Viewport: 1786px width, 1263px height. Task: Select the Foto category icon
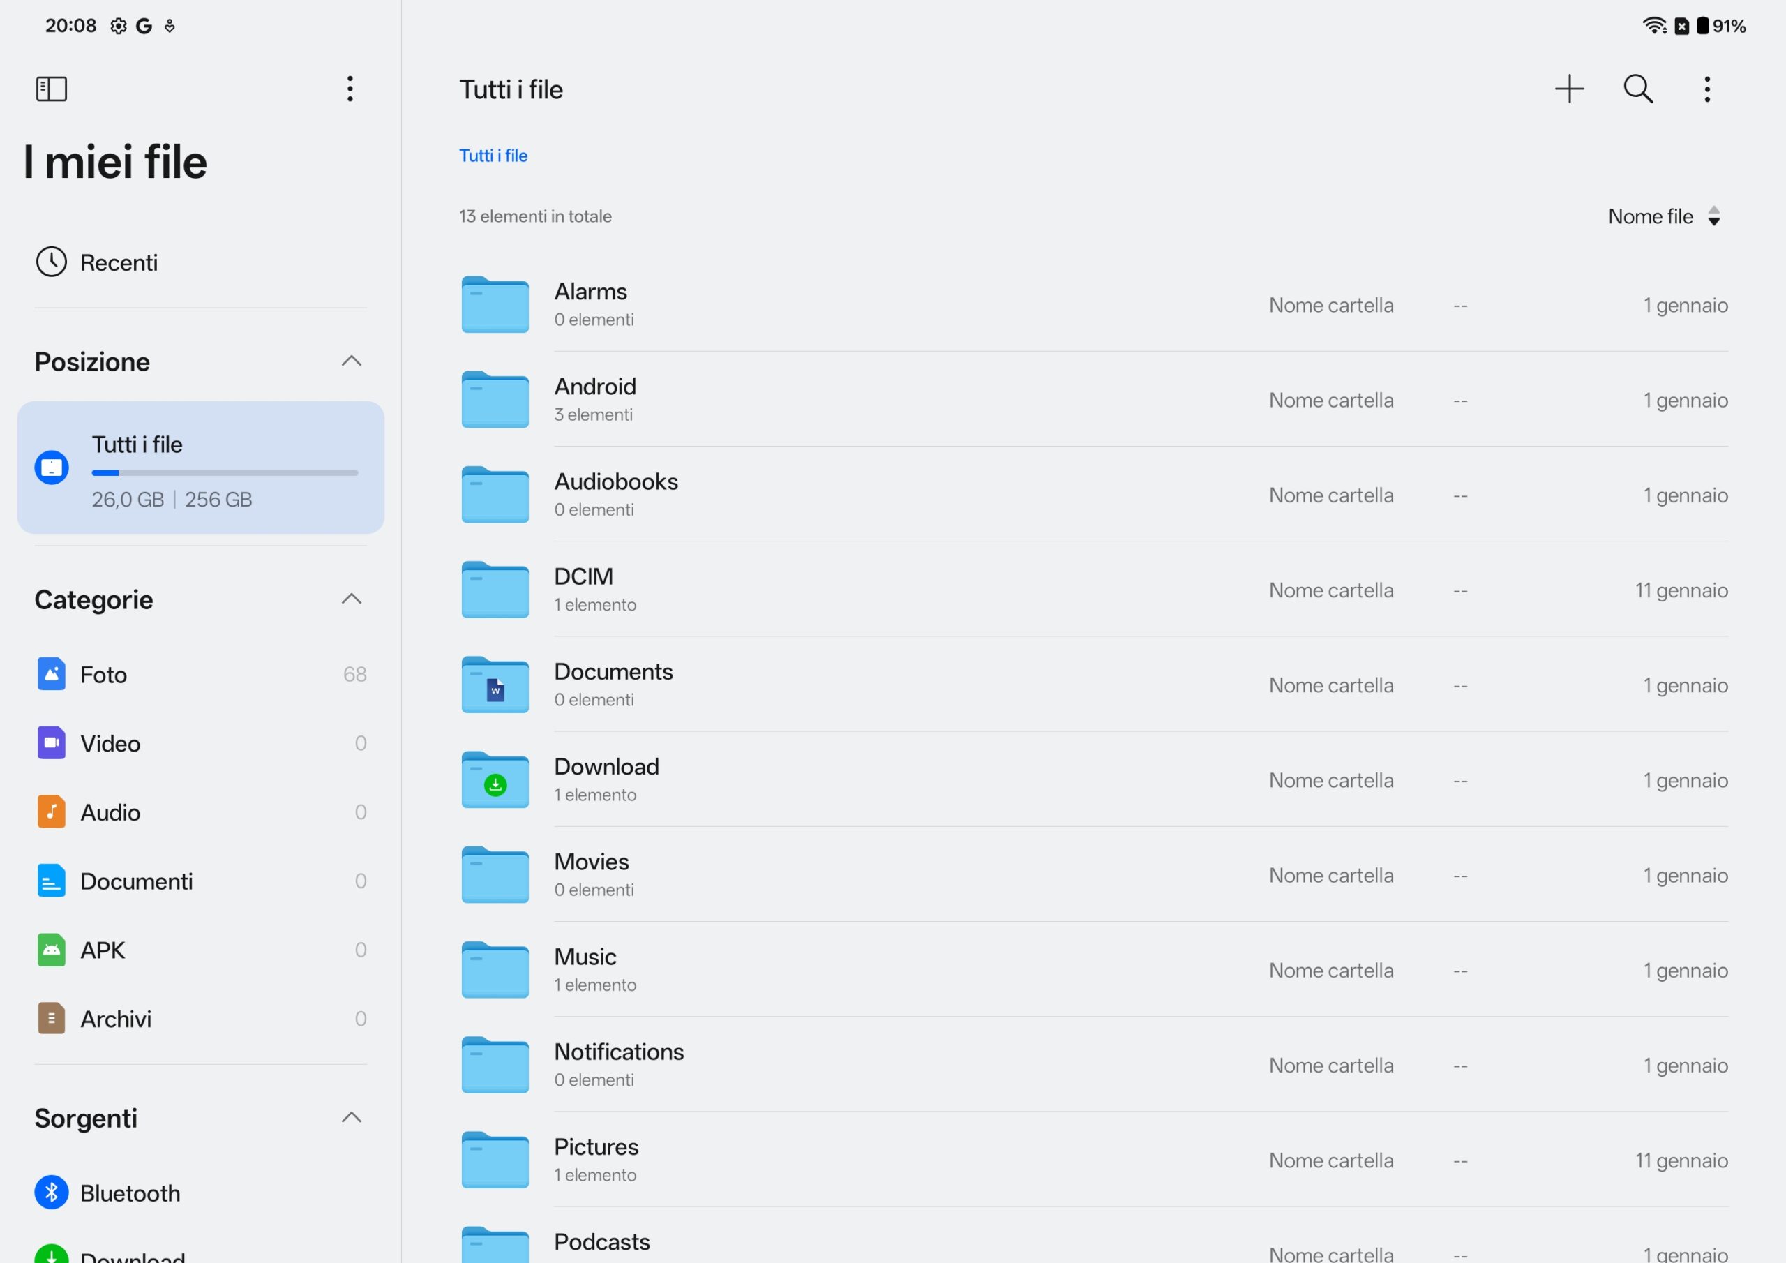[x=52, y=674]
